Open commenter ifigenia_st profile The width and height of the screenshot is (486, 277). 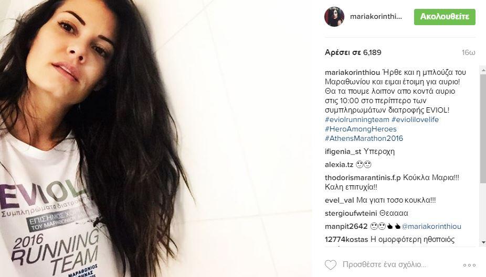[343, 151]
